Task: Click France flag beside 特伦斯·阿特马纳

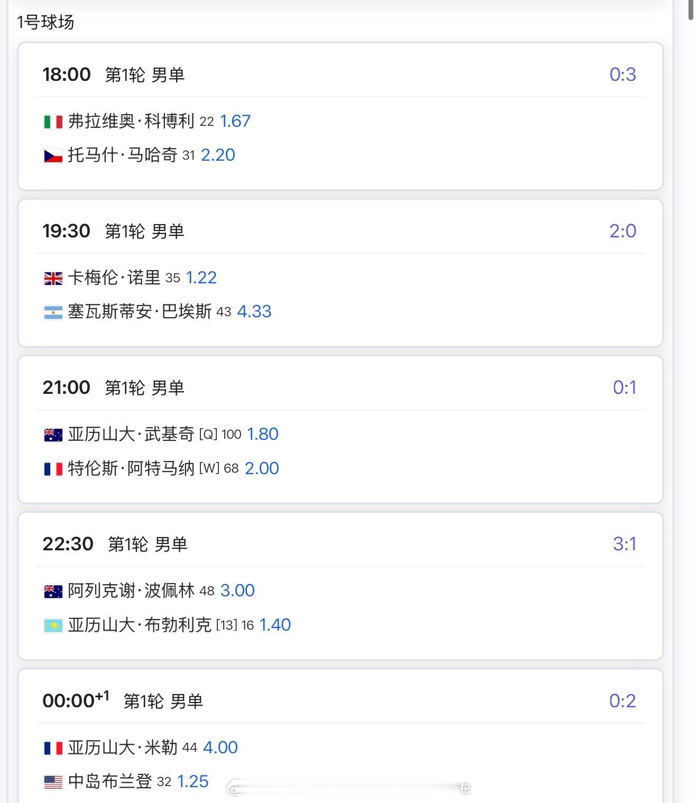Action: (53, 469)
